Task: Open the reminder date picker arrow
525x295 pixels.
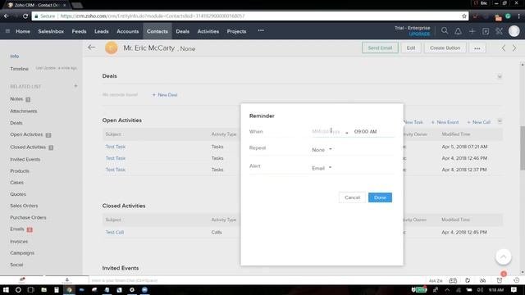Action: click(347, 133)
